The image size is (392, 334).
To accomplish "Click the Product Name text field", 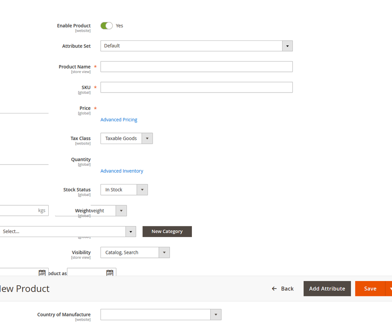I will (196, 67).
